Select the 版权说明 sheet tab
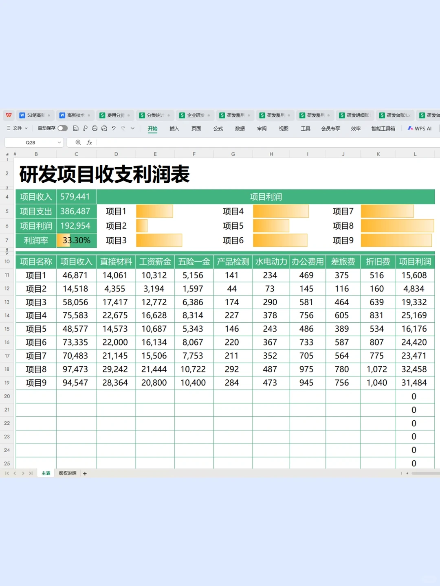Screen dimensions: 440x586 (x=67, y=473)
